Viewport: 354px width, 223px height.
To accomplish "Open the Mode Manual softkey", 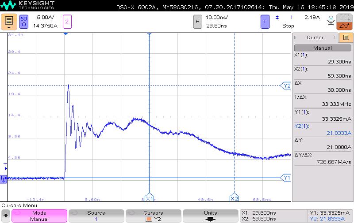I will pos(39,216).
